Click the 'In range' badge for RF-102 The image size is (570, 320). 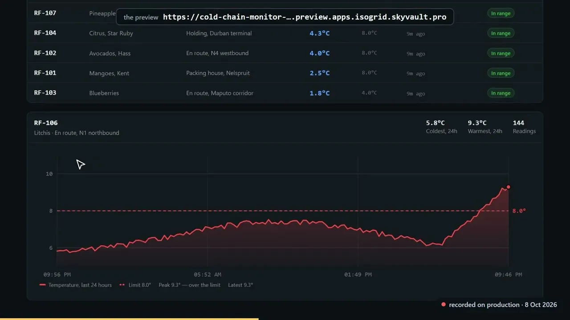pyautogui.click(x=501, y=53)
